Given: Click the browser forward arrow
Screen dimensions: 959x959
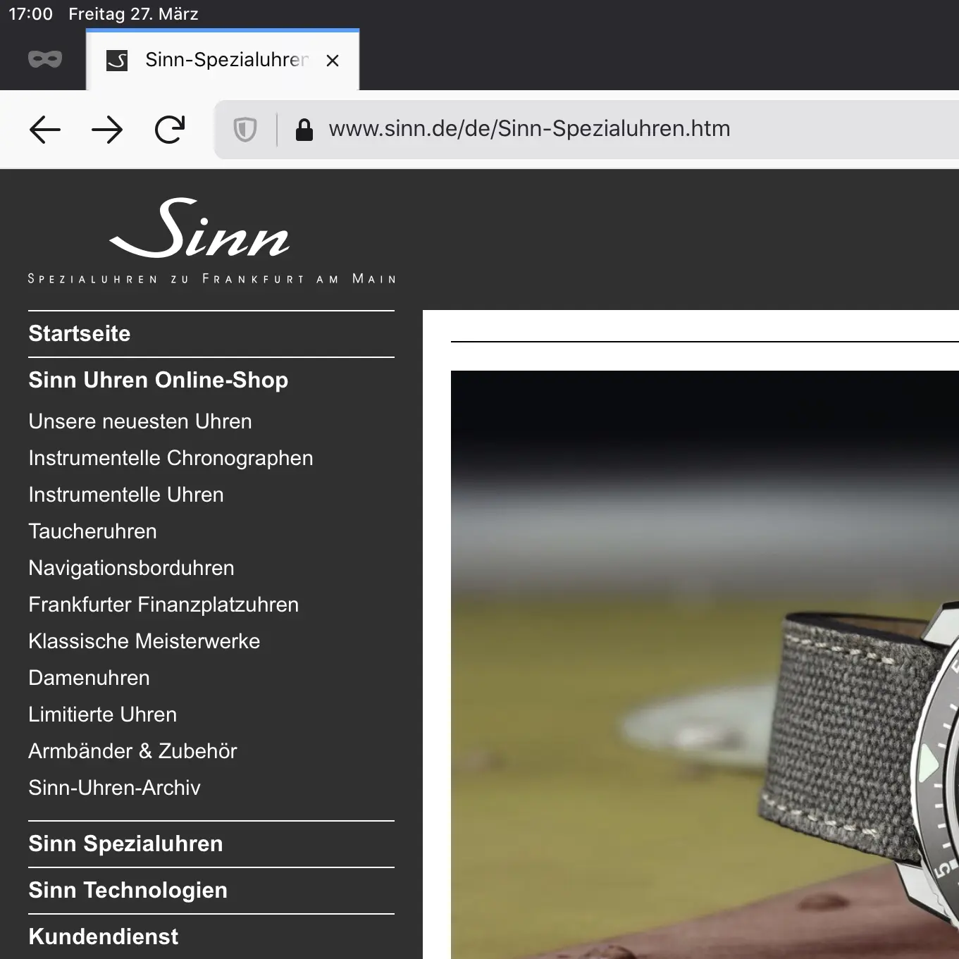Looking at the screenshot, I should [x=107, y=130].
